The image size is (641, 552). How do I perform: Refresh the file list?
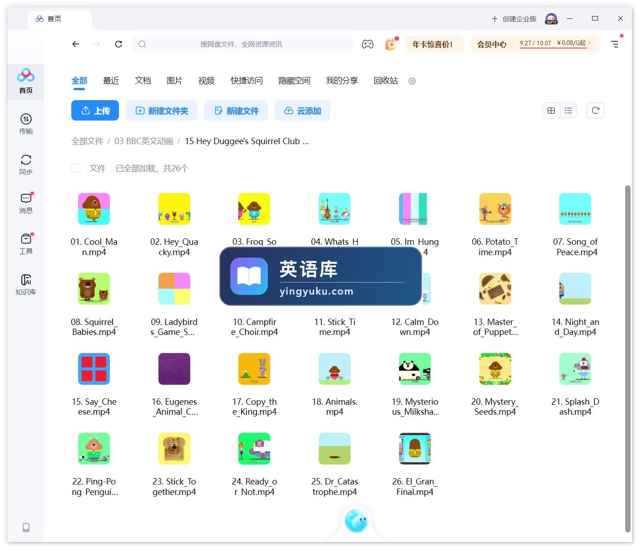click(596, 111)
